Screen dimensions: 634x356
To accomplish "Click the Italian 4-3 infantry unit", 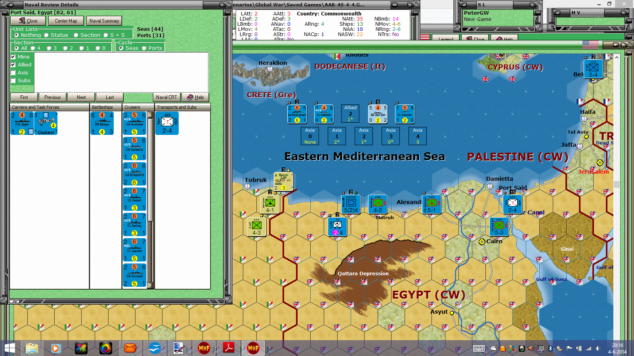I will coord(256,227).
